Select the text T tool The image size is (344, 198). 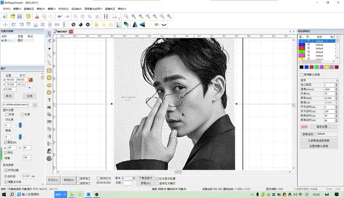coord(49,100)
